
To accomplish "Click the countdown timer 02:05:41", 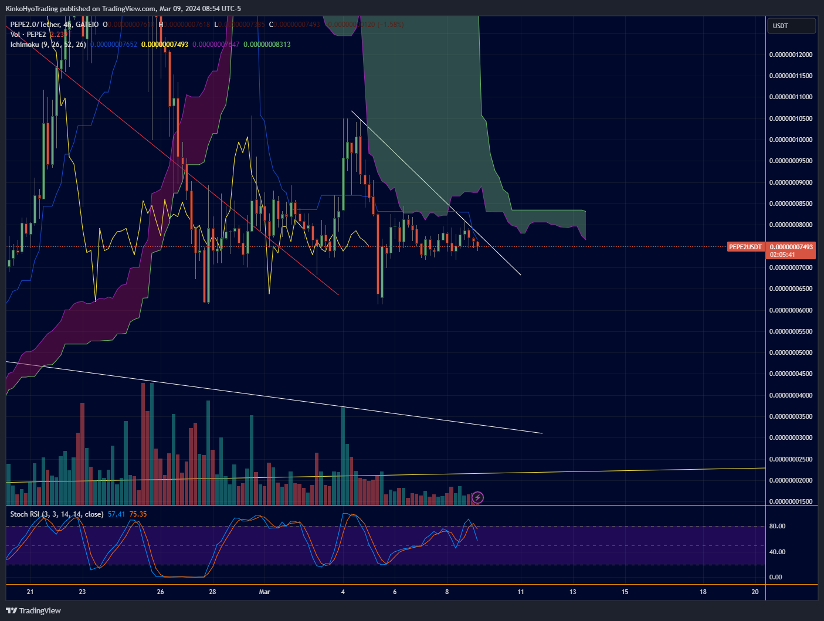I will tap(782, 255).
